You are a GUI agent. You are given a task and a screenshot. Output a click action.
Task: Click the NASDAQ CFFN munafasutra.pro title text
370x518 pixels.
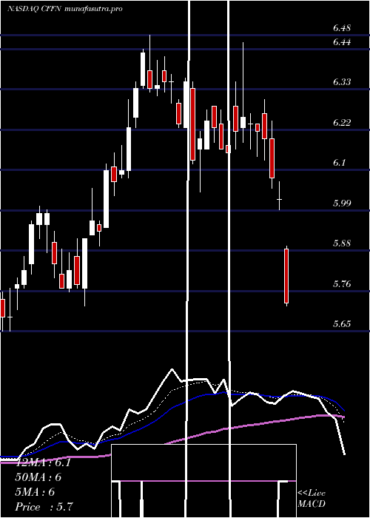(65, 9)
